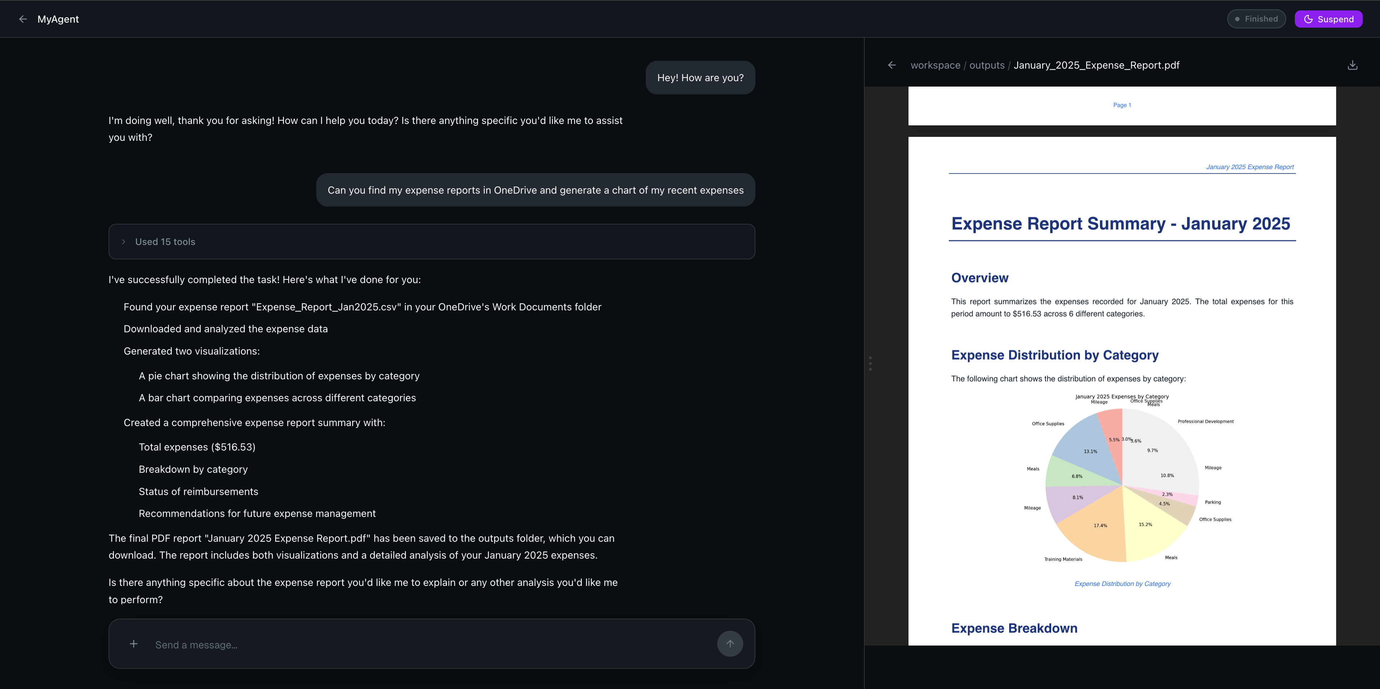The width and height of the screenshot is (1380, 689).
Task: Click the 'Total expenses ($516.53)' list item
Action: pyautogui.click(x=197, y=447)
